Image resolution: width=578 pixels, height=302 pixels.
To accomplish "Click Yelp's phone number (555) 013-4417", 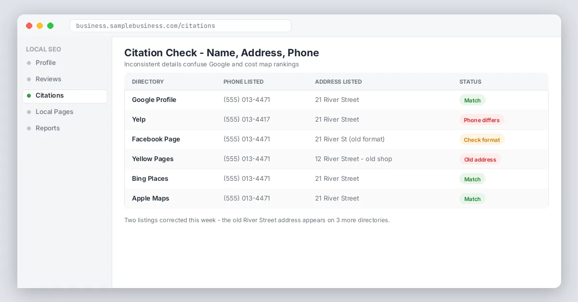I will 247,120.
